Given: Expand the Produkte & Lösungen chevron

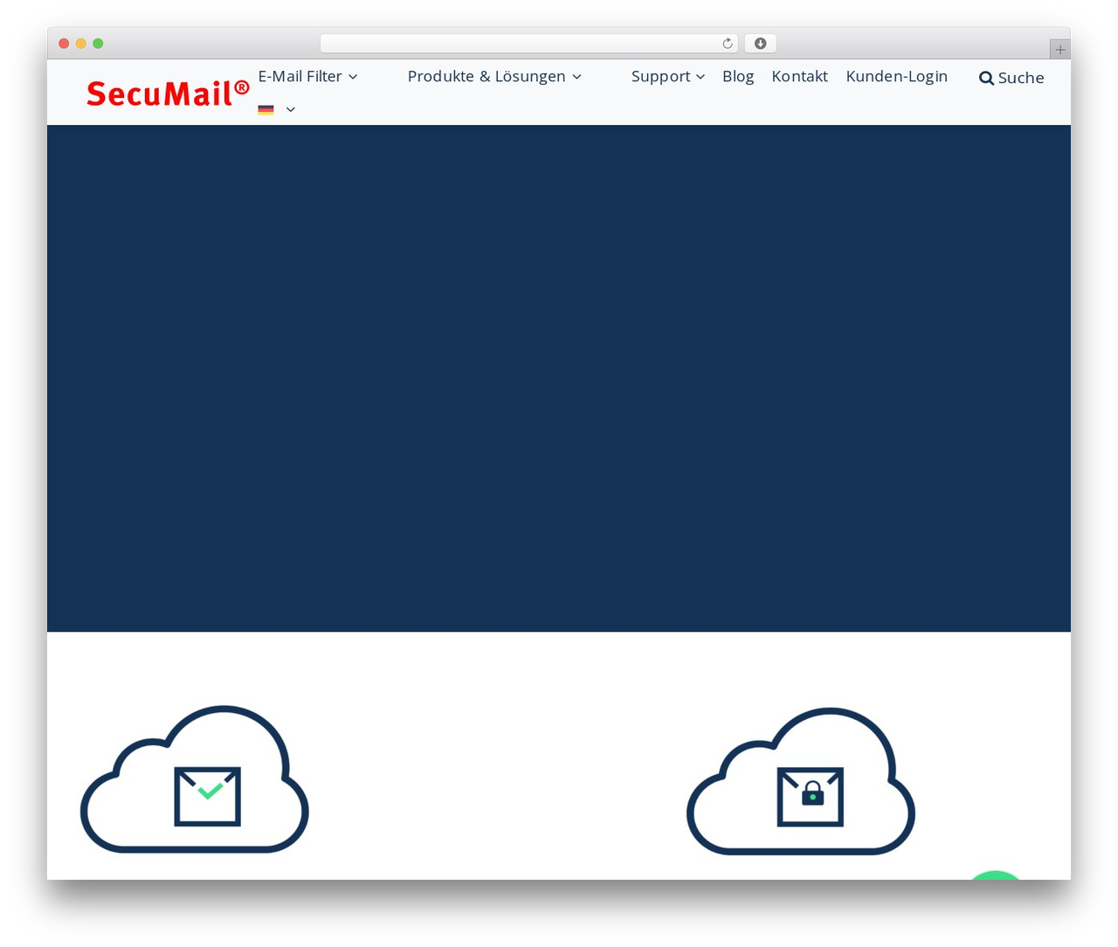Looking at the screenshot, I should (x=576, y=77).
